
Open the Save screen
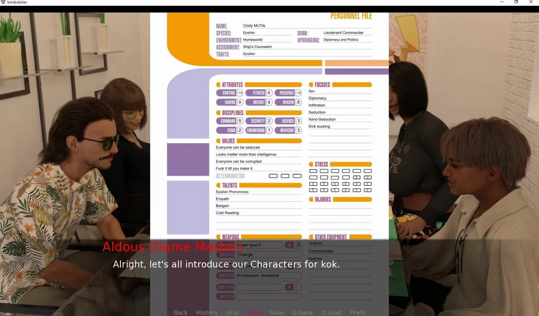click(276, 312)
